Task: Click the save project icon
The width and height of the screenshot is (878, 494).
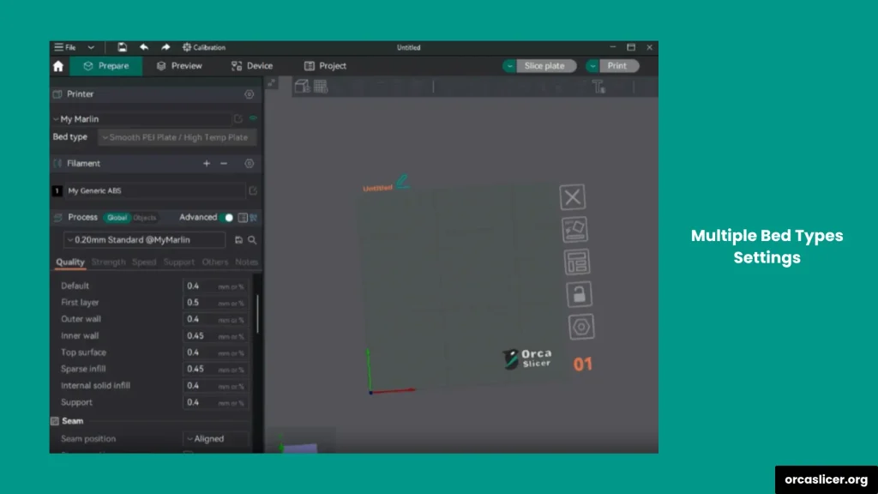Action: tap(123, 47)
